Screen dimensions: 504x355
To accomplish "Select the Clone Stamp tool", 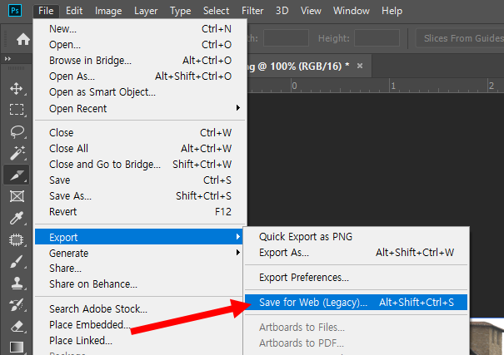I will [17, 284].
